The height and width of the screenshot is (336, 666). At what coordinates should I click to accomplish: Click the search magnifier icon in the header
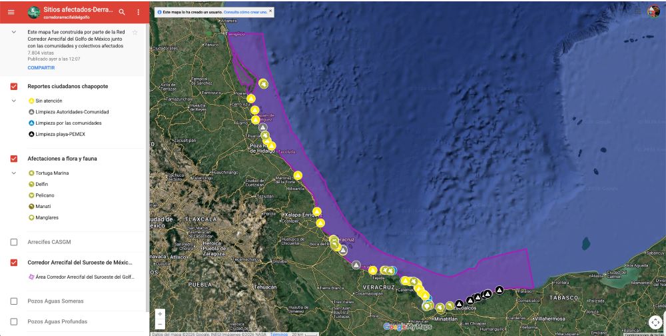(122, 12)
